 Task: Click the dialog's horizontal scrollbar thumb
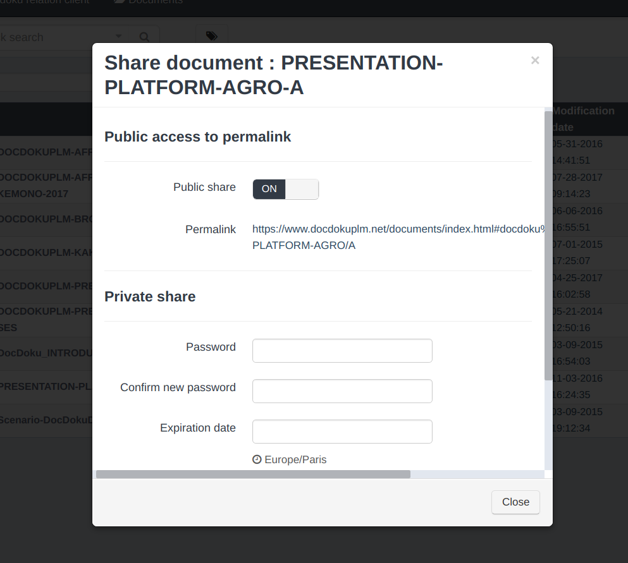pos(253,474)
